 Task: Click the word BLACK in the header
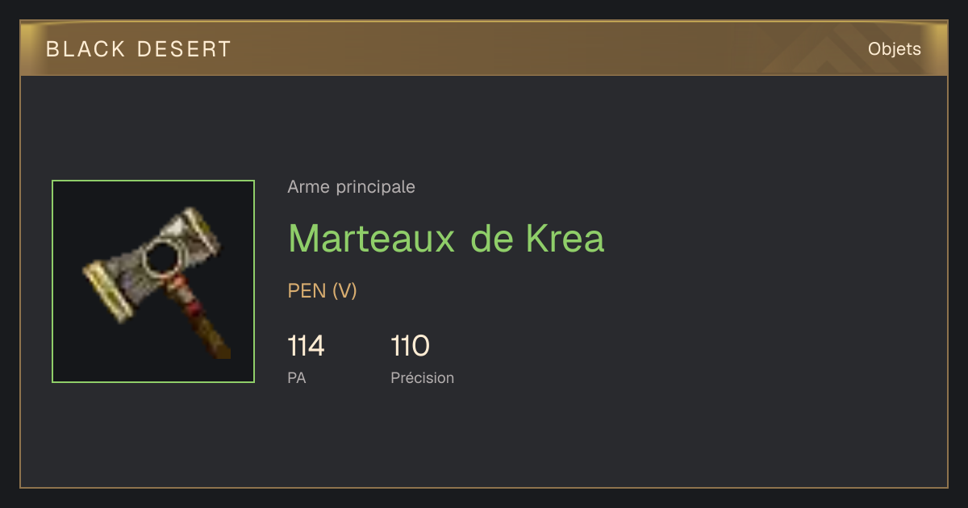(x=86, y=49)
